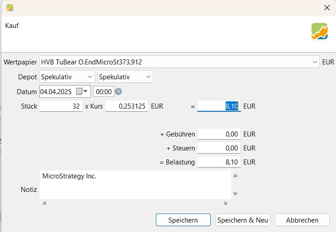Click the Abbrechen button

[302, 220]
